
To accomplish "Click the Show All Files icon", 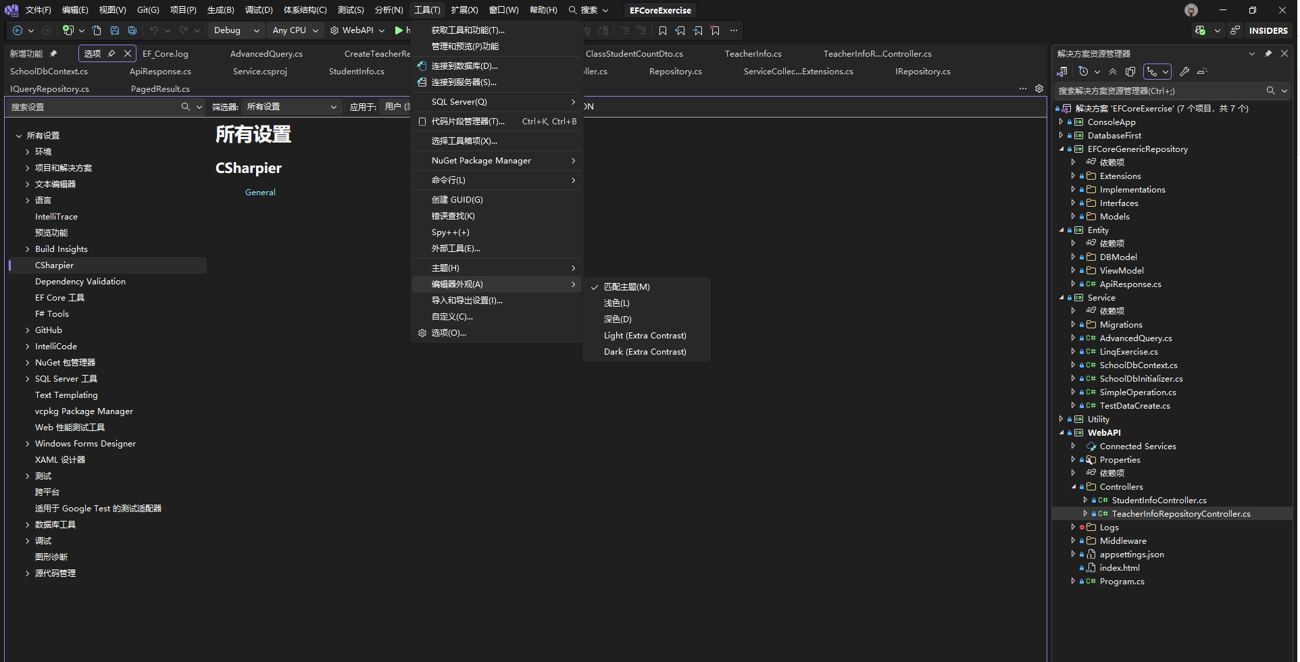I will 1130,72.
